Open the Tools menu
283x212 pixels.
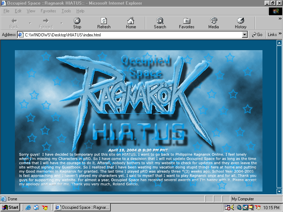coord(66,11)
